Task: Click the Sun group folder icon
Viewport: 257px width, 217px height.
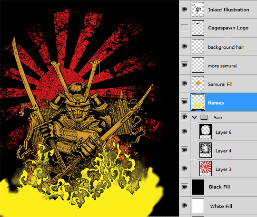Action: (204, 117)
